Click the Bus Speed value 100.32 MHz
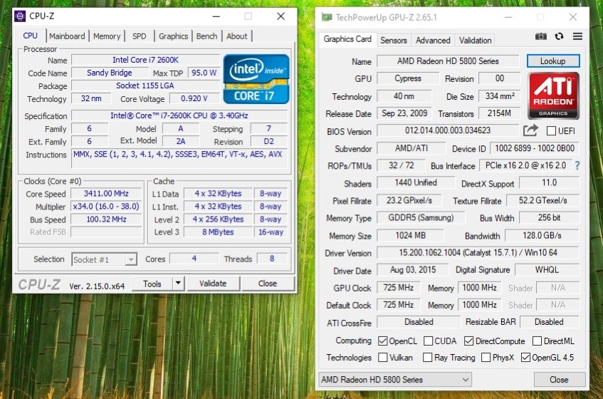Viewport: 603px width, 399px height. tap(106, 219)
